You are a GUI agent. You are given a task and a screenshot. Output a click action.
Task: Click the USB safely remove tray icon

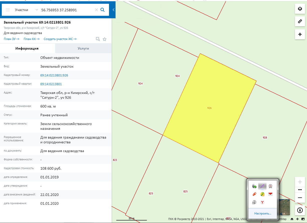(x=254, y=186)
